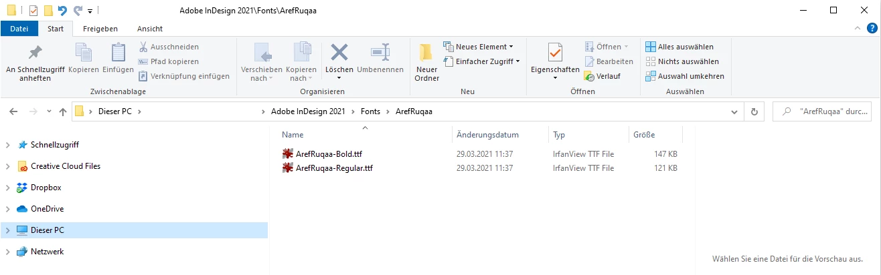Screen dimensions: 881x275
Task: Click Pfad kopieren in ribbon
Action: point(169,61)
